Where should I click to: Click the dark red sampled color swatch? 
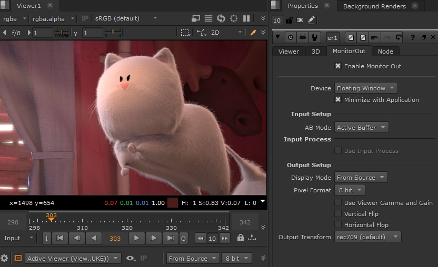pos(172,203)
